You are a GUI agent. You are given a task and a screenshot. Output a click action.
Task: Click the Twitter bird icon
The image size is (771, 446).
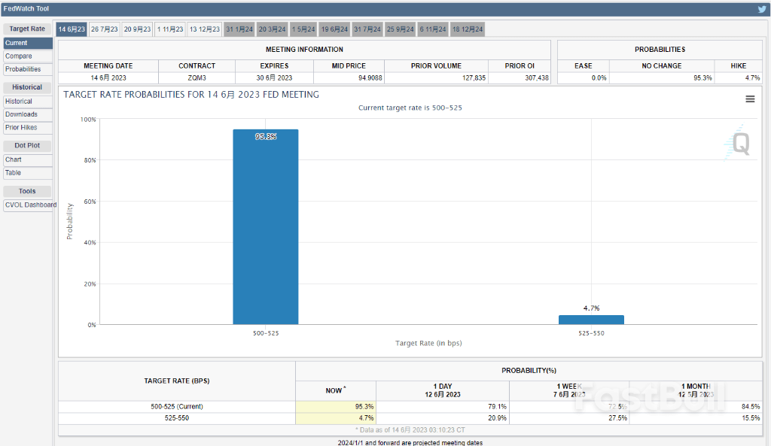(761, 9)
